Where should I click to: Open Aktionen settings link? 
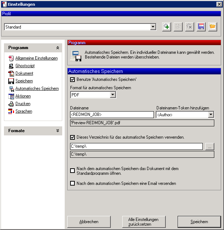pyautogui.click(x=23, y=96)
